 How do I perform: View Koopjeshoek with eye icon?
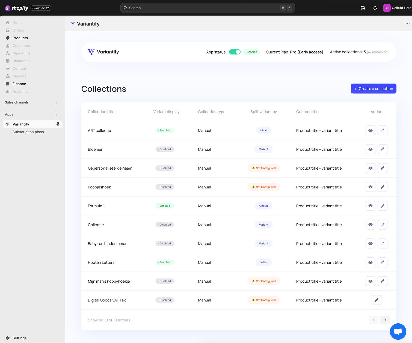coord(370,187)
